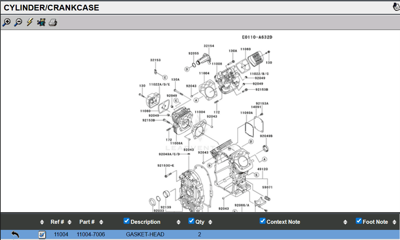
Task: Toggle the Foot Note checkbox off
Action: (x=358, y=222)
